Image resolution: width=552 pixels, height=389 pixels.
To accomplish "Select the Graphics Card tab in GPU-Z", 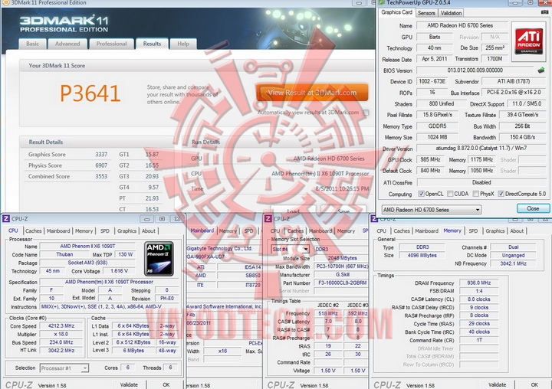I will (397, 12).
